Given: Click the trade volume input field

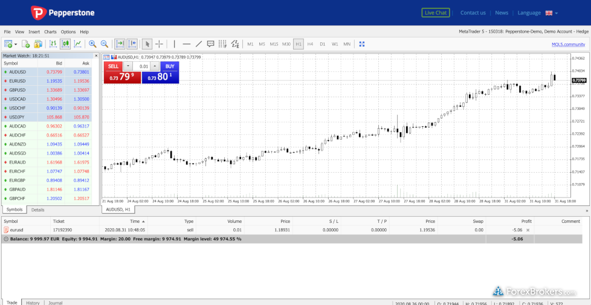Looking at the screenshot, I should click(x=143, y=66).
